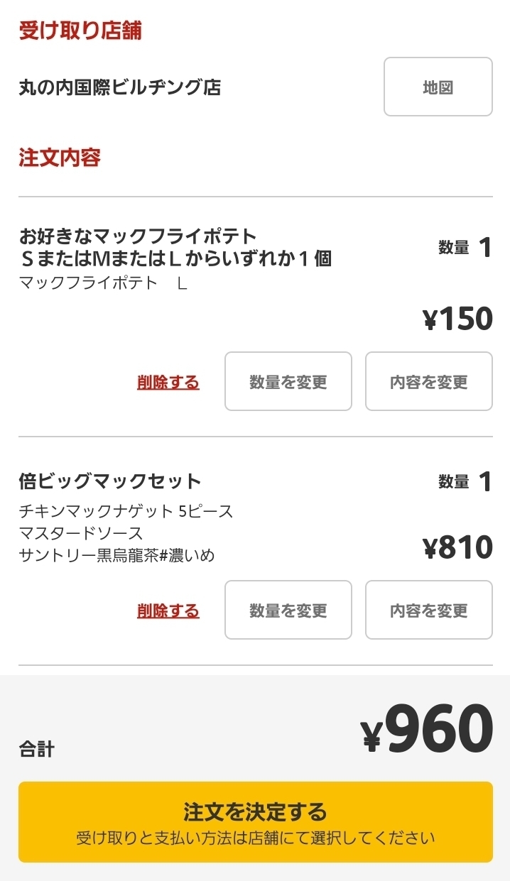Click the 注文内容 section heading
510x881 pixels.
60,157
